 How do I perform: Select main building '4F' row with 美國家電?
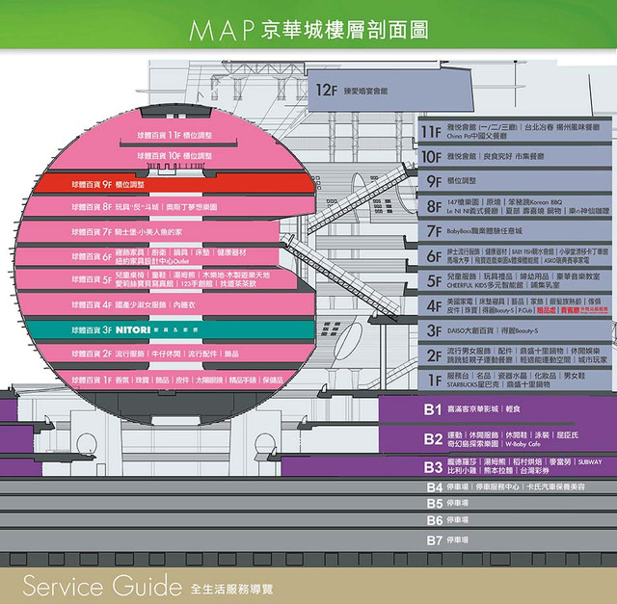point(515,305)
